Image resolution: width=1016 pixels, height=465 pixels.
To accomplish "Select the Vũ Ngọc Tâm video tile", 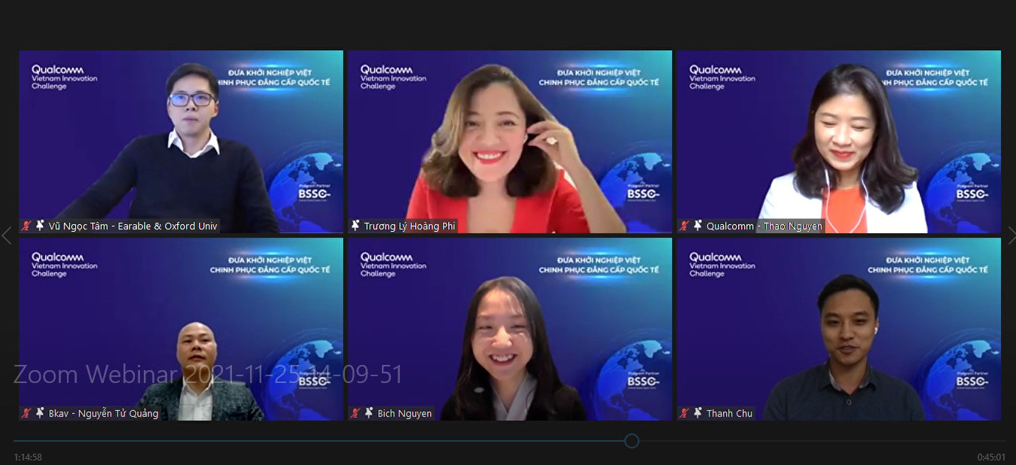I will (x=181, y=141).
